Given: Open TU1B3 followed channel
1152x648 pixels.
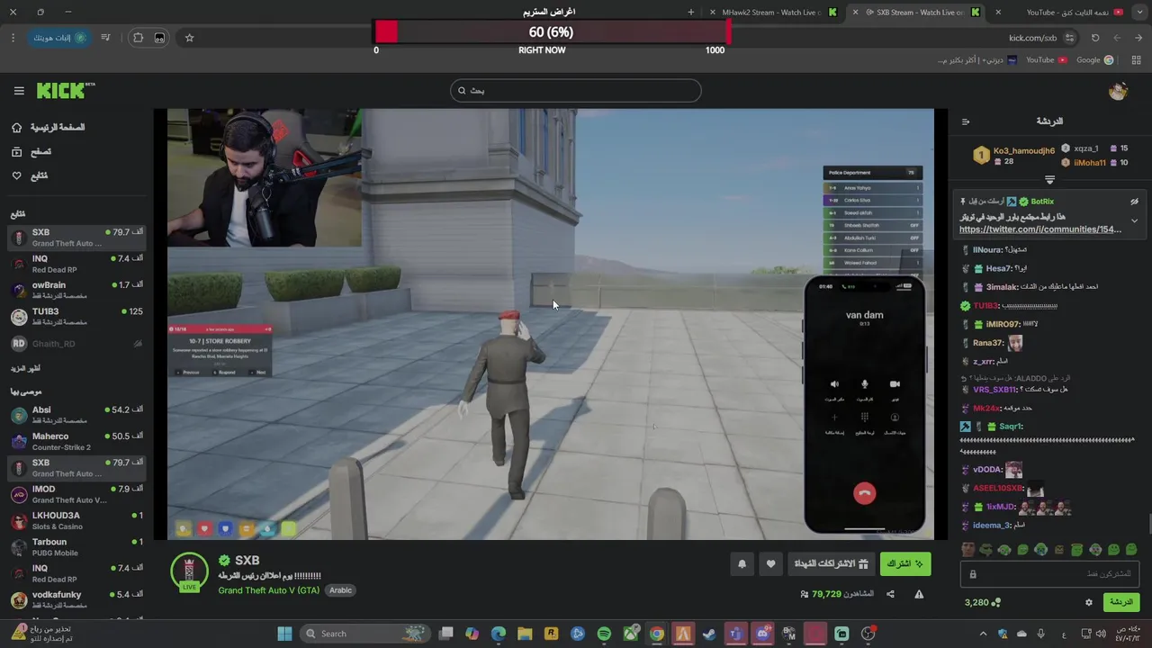Looking at the screenshot, I should coord(76,317).
